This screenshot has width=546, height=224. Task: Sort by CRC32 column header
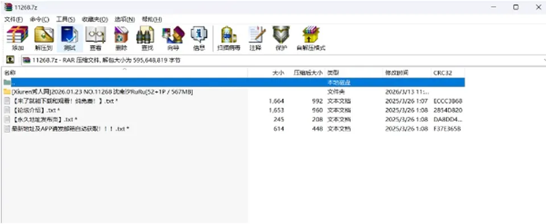coord(448,73)
